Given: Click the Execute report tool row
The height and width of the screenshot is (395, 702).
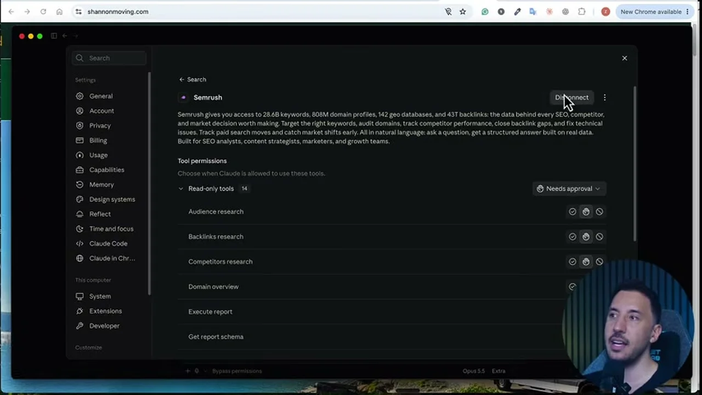Looking at the screenshot, I should pos(392,312).
